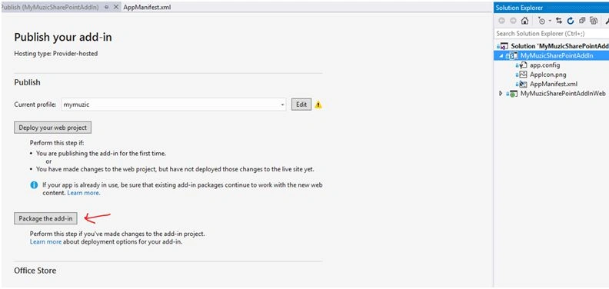
Task: Click the yellow warning icon beside Edit
Action: tap(318, 105)
